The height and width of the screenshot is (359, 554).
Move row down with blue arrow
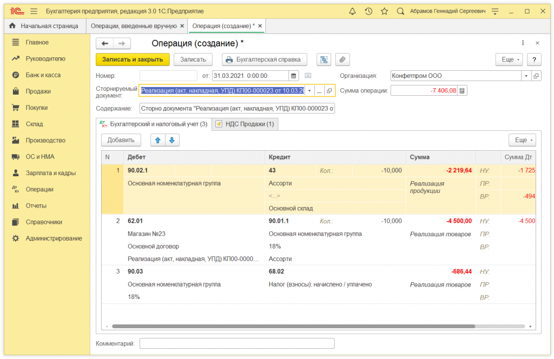172,140
